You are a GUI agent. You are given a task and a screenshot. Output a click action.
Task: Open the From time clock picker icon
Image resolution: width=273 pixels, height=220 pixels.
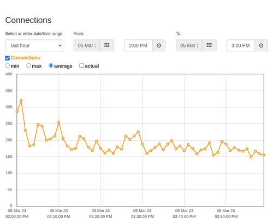tap(159, 45)
